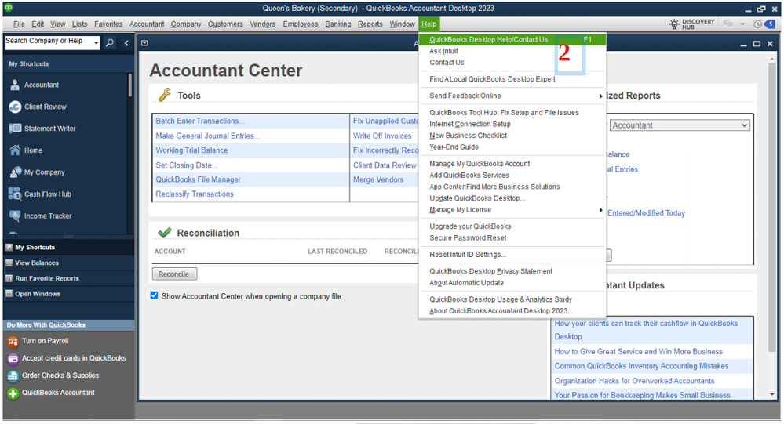Screen dimensions: 784x424
Task: Open Common QuickBooks Inventory Accounting Mistakes link
Action: tap(641, 366)
